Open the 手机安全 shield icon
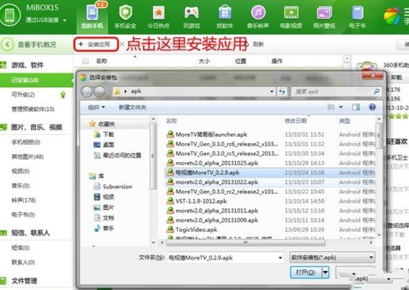Screen dimensions: 409x290 [x=125, y=12]
